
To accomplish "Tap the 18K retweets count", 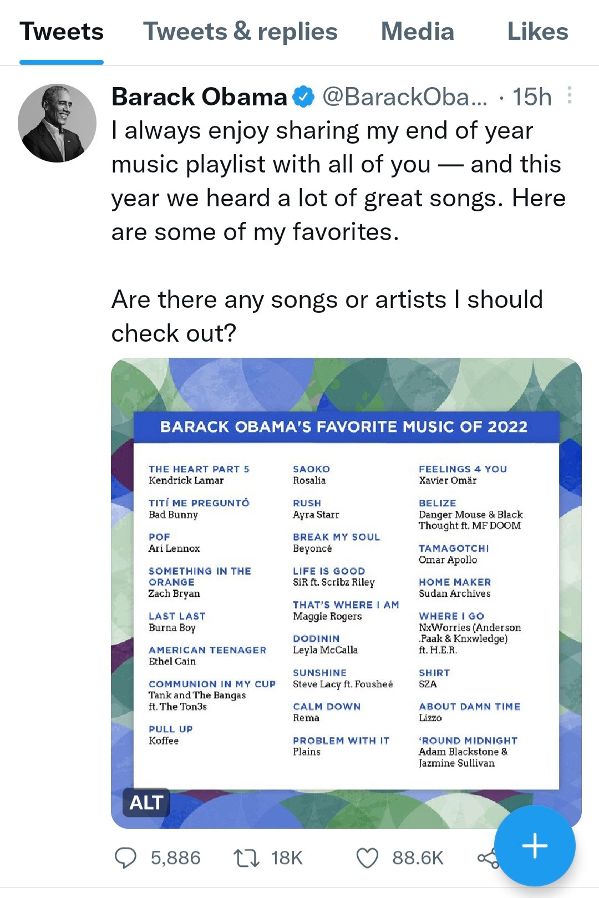I will click(287, 858).
